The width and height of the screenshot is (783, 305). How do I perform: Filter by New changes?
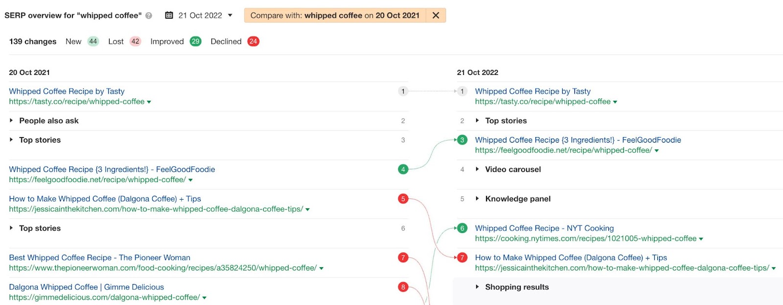[x=82, y=42]
